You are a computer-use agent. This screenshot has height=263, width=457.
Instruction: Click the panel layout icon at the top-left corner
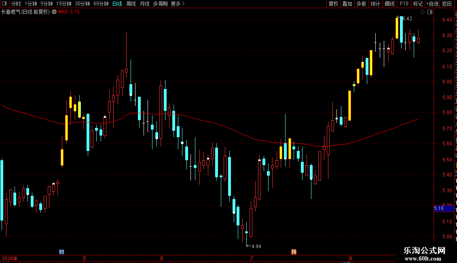tap(4, 4)
